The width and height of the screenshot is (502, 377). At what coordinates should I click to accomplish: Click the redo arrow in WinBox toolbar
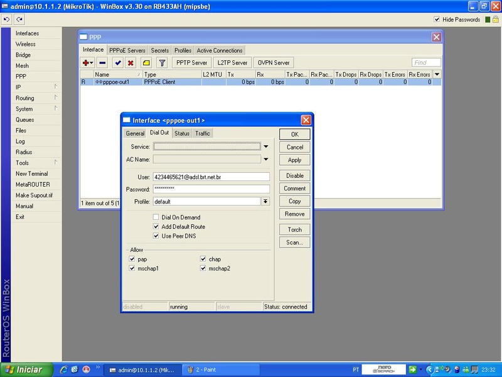(19, 19)
